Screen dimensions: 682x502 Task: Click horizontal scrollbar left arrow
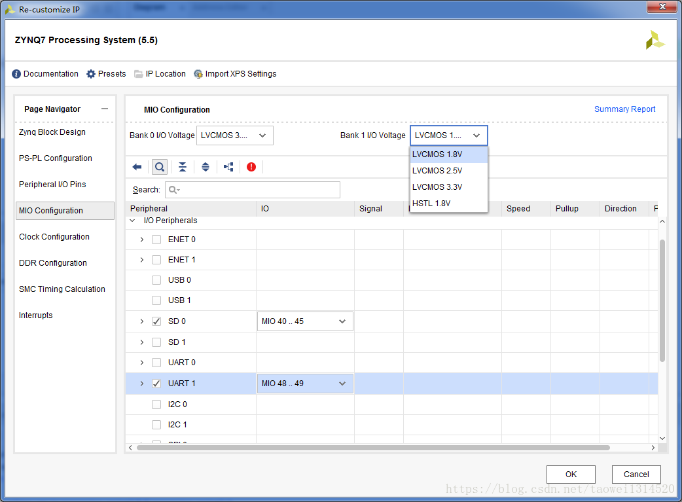pyautogui.click(x=130, y=448)
